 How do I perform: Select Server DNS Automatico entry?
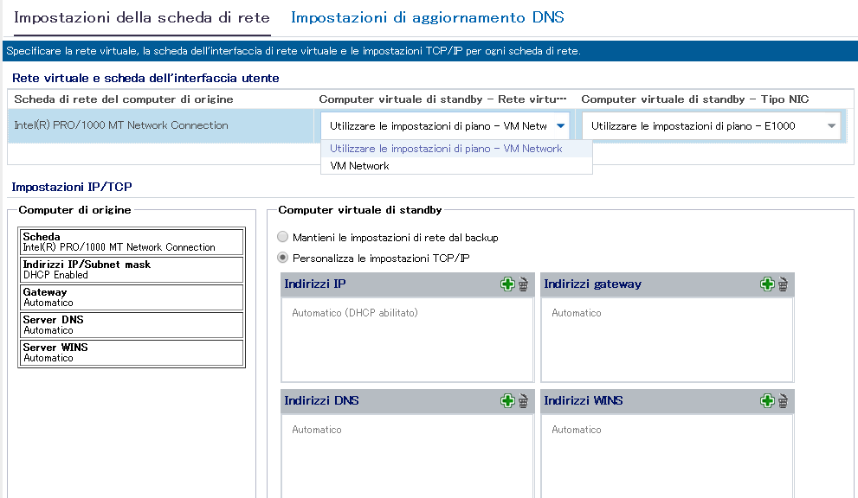tap(132, 325)
